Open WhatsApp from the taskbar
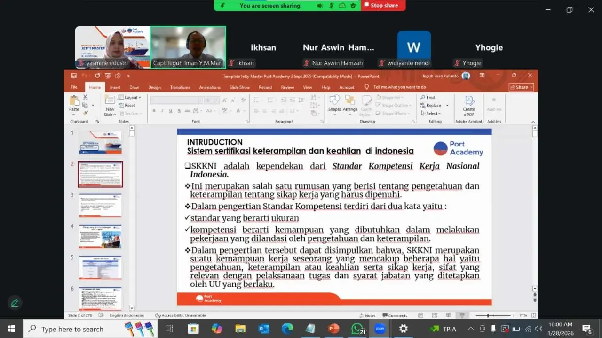 tap(357, 329)
